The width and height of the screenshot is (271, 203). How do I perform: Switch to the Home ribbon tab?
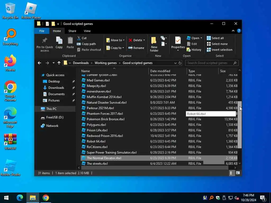[x=57, y=31]
